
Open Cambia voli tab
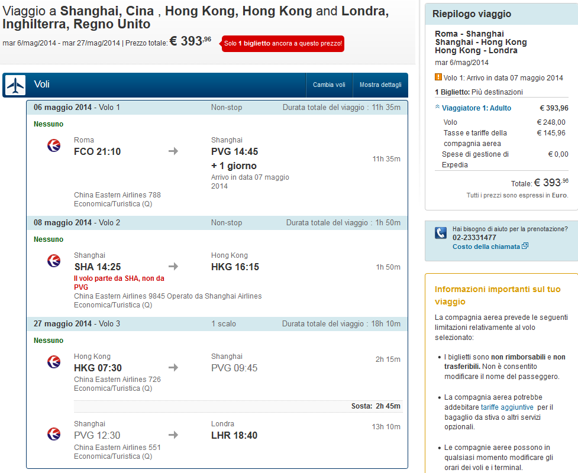[329, 85]
